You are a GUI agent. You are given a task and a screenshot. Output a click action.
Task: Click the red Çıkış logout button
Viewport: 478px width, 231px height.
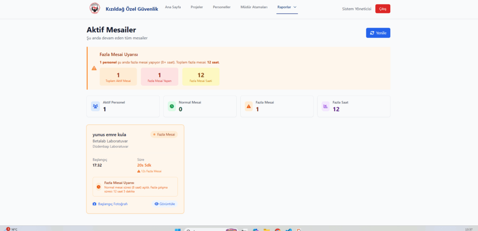[382, 8]
